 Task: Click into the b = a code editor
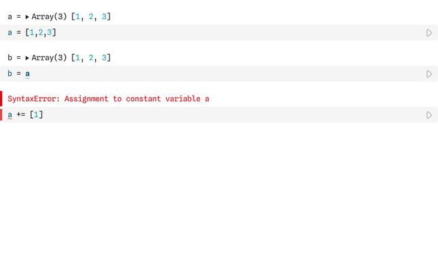coord(212,74)
